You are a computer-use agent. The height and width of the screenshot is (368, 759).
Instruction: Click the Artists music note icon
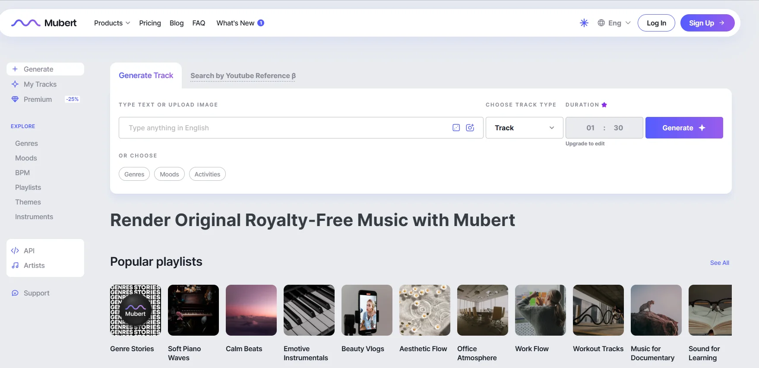click(x=15, y=265)
